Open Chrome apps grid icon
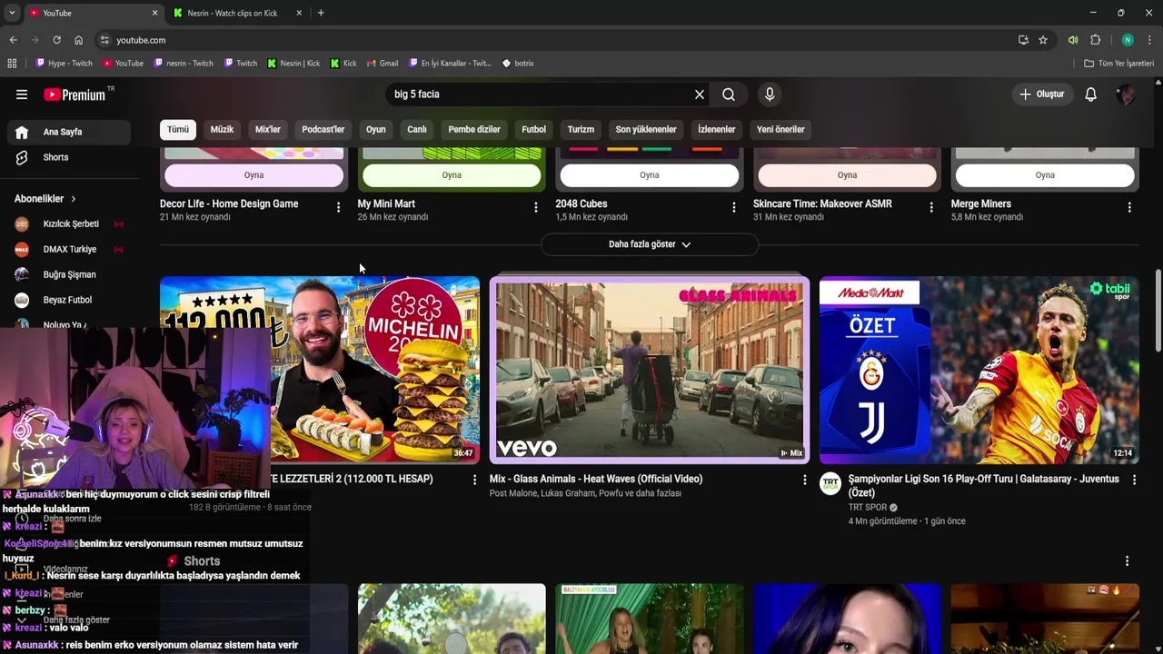1163x654 pixels. tap(12, 64)
